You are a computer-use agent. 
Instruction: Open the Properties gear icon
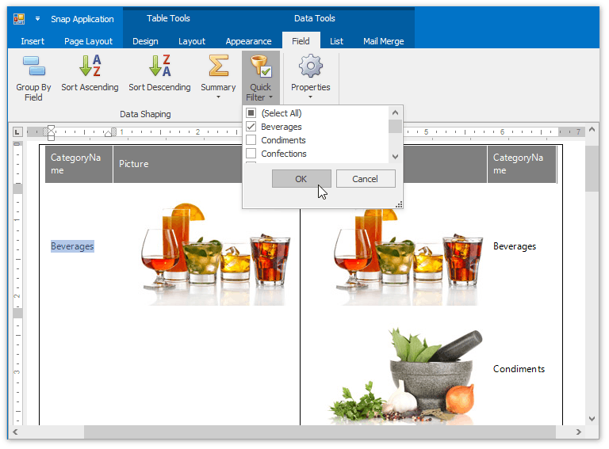click(310, 66)
